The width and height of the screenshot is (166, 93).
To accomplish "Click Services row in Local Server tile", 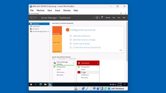I will tap(88, 72).
